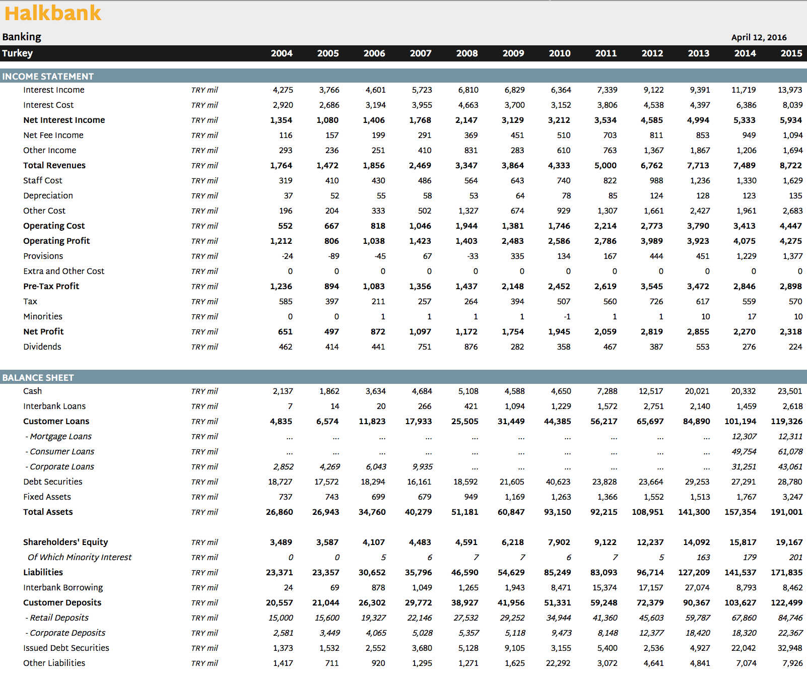807x674 pixels.
Task: Select 2013 Cash value 20,021
Action: click(697, 391)
